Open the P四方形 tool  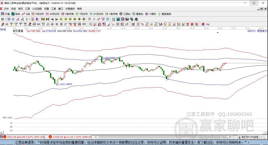point(38,14)
